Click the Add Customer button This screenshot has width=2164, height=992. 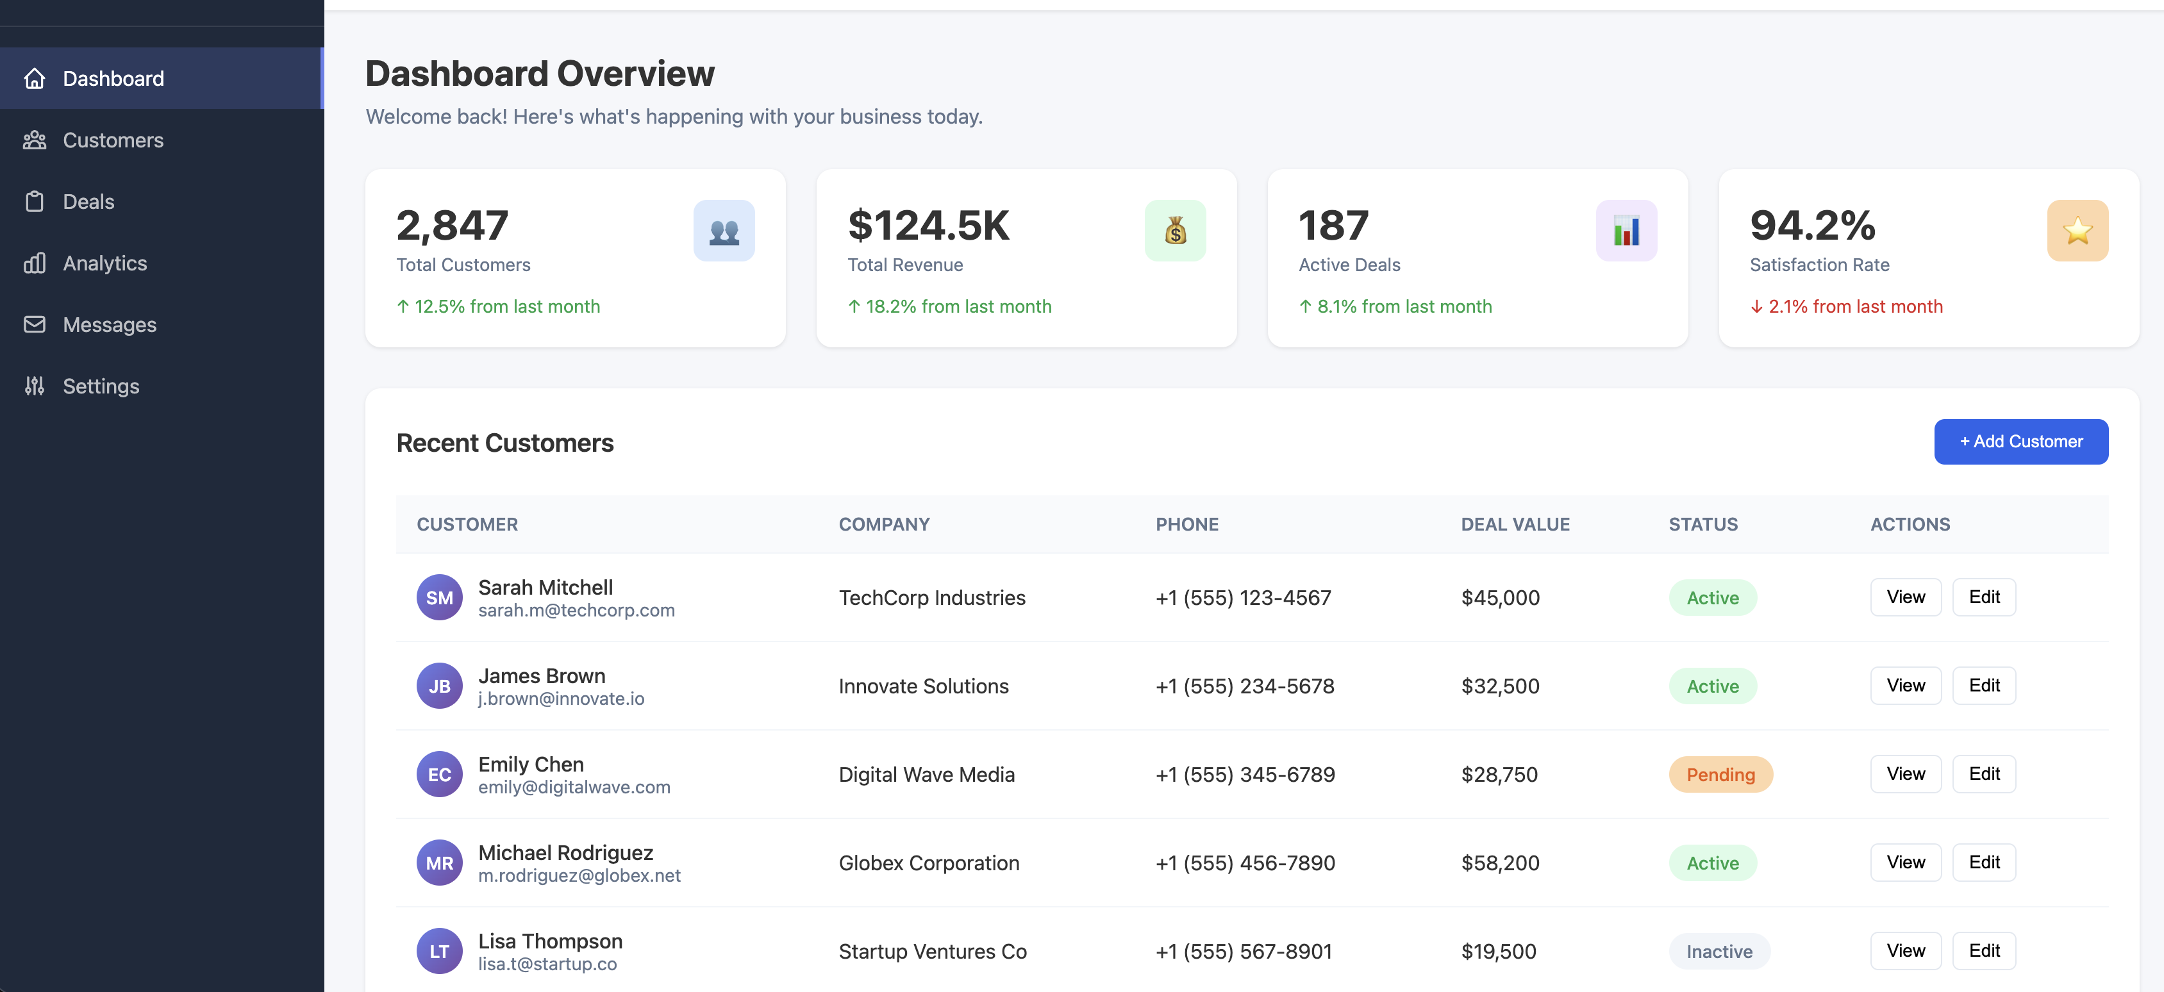click(2020, 441)
